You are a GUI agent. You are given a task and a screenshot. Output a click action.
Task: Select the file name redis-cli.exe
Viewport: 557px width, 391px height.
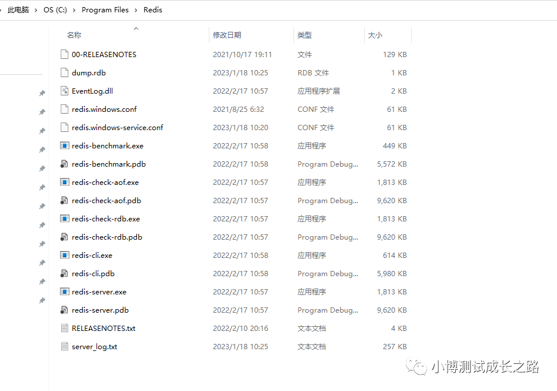click(92, 255)
